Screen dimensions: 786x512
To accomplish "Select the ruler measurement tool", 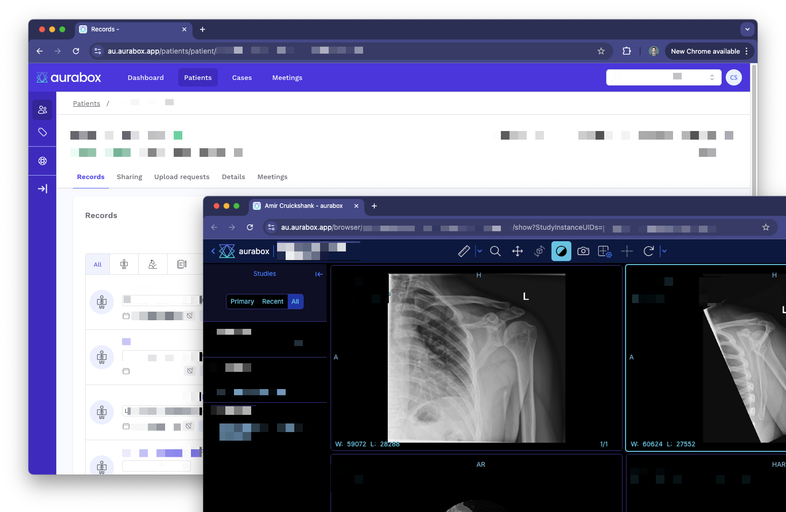I will (463, 251).
